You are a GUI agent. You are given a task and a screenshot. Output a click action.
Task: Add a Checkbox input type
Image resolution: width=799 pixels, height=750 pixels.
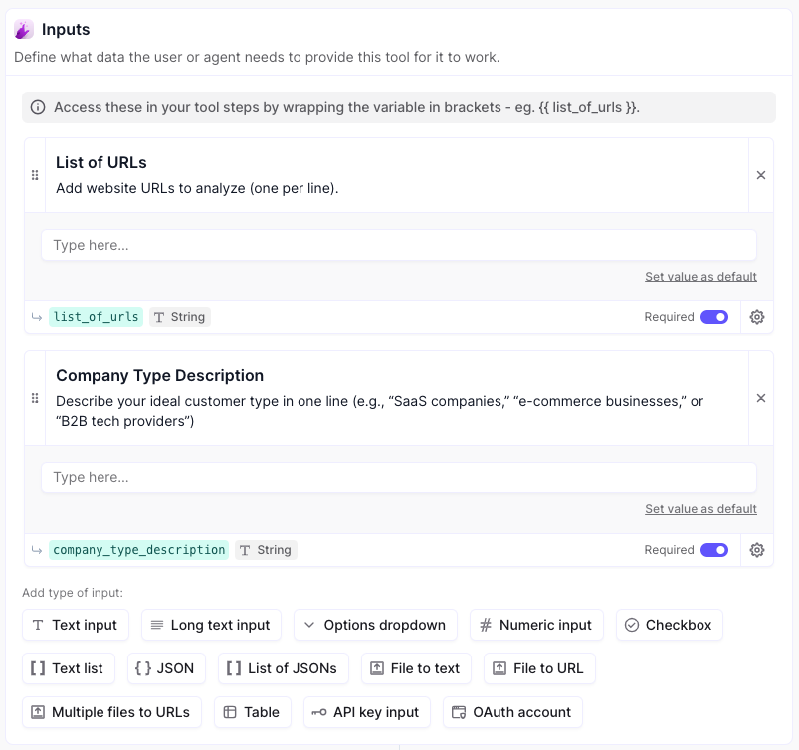click(669, 625)
